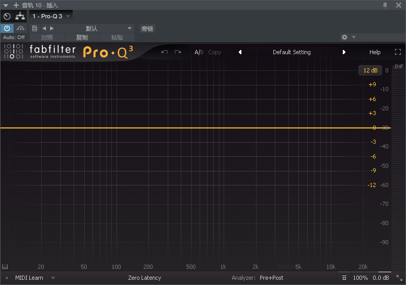Open the MIDI Learn dropdown arrow
406x285 pixels.
click(x=53, y=278)
